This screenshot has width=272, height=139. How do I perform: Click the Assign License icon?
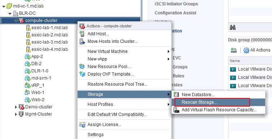point(82,125)
